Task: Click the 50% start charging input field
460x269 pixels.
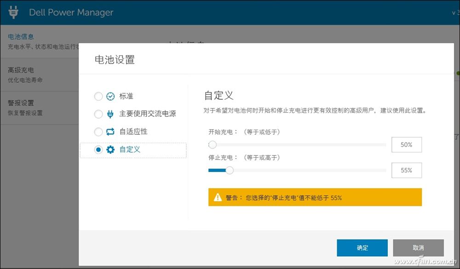Action: tap(406, 144)
